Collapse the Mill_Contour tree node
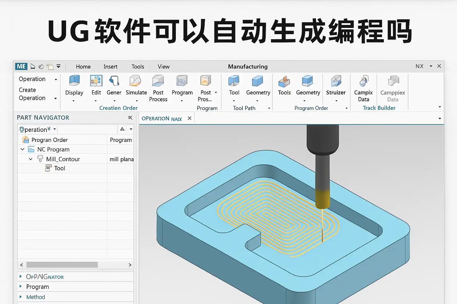This screenshot has height=304, width=457. coord(31,159)
